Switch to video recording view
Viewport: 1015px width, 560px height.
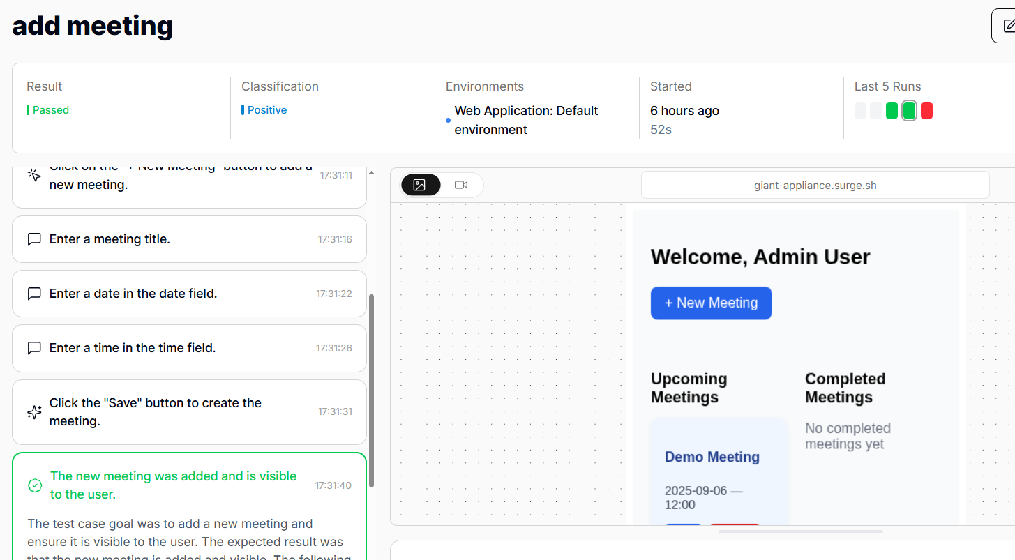point(461,185)
